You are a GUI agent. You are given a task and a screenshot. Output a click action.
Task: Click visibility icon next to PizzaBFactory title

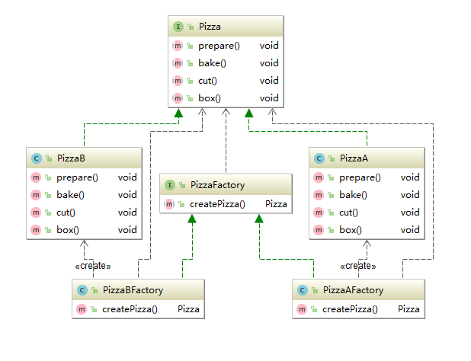[95, 290]
